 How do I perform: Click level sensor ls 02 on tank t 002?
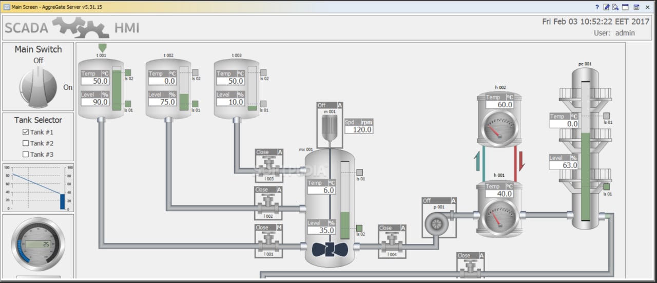pos(195,72)
